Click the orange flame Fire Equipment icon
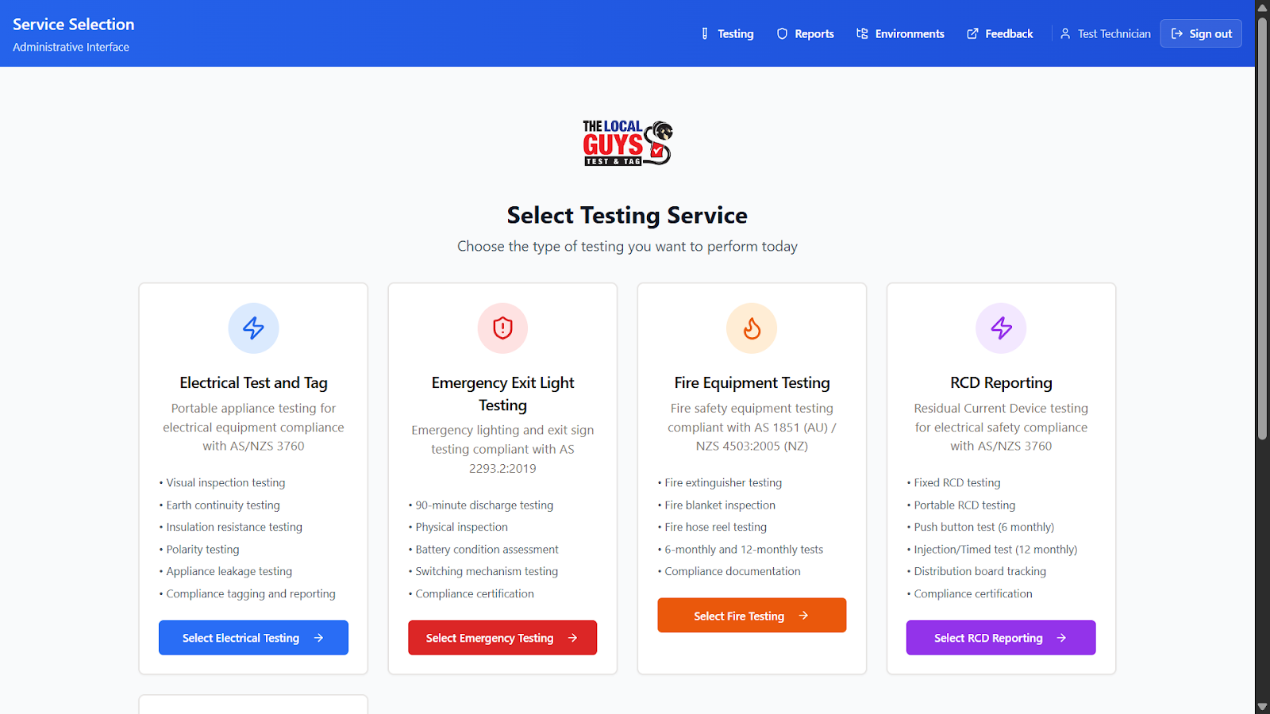Image resolution: width=1270 pixels, height=714 pixels. click(752, 328)
